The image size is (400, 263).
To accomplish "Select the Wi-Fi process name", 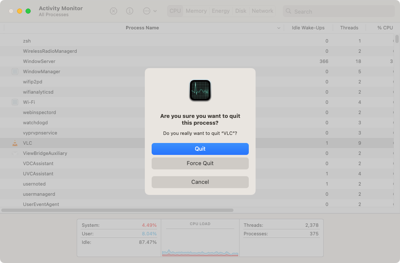I will coord(29,102).
